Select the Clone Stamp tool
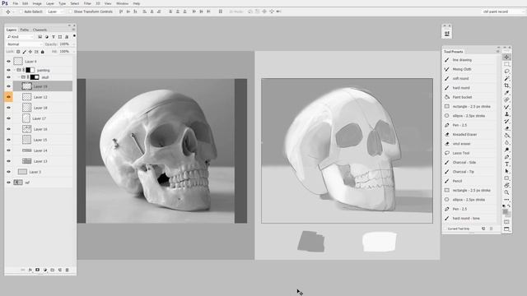The height and width of the screenshot is (296, 527). tap(506, 114)
